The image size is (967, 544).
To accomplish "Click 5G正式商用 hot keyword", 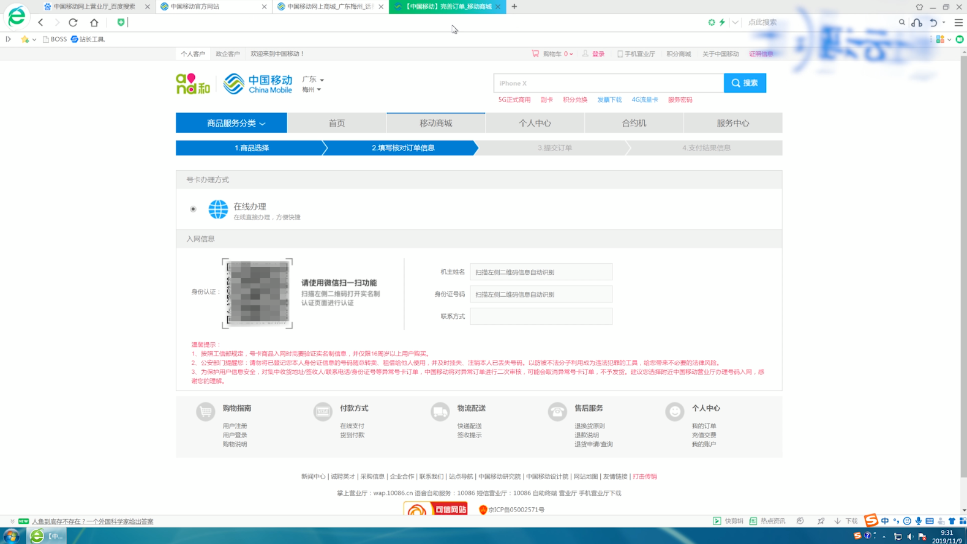I will tap(514, 100).
